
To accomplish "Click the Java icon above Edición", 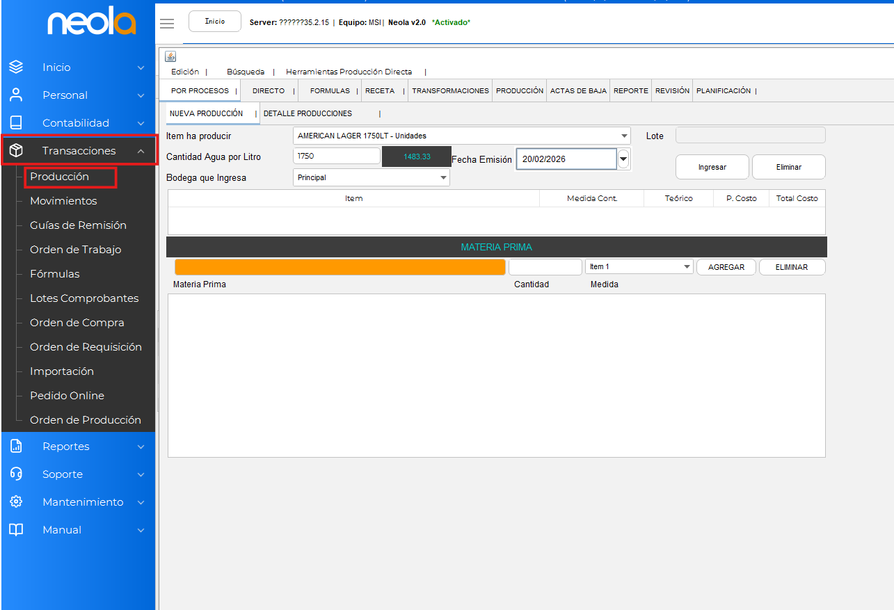I will (170, 57).
